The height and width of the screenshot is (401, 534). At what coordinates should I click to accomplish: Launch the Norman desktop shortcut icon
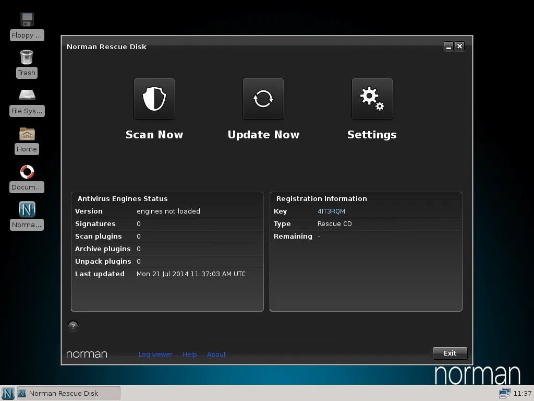tap(27, 209)
